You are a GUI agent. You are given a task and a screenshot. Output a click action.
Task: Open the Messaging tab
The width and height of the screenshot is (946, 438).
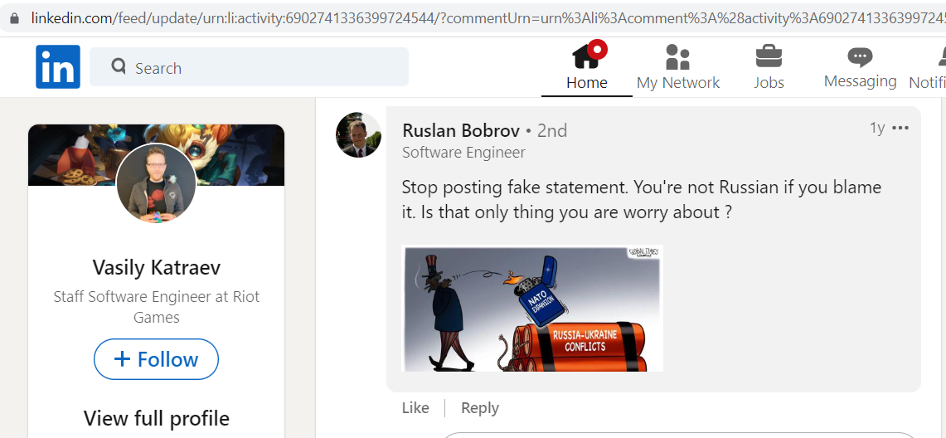pyautogui.click(x=860, y=67)
